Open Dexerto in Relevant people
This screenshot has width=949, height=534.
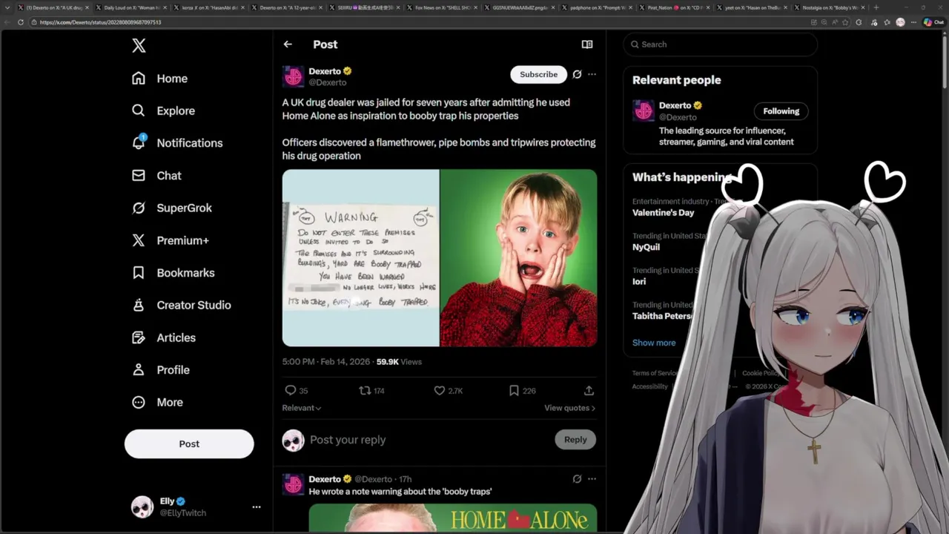675,105
